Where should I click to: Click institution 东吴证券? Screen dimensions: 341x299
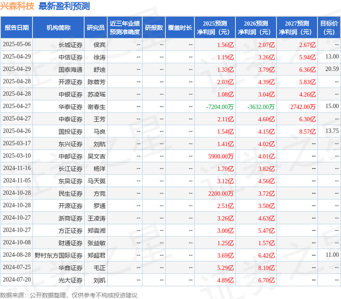pyautogui.click(x=71, y=181)
